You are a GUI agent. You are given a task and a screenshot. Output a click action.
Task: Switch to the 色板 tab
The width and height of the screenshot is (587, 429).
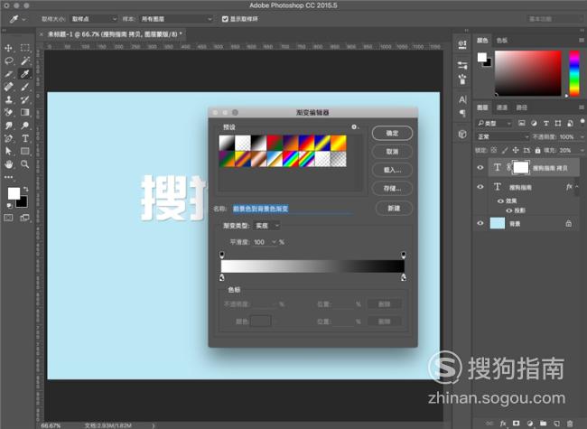click(501, 41)
